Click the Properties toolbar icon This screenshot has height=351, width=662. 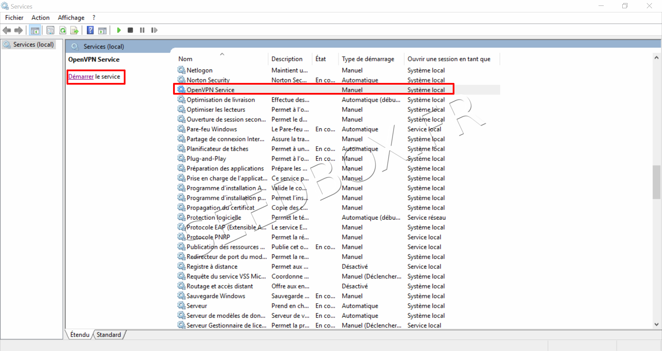50,31
